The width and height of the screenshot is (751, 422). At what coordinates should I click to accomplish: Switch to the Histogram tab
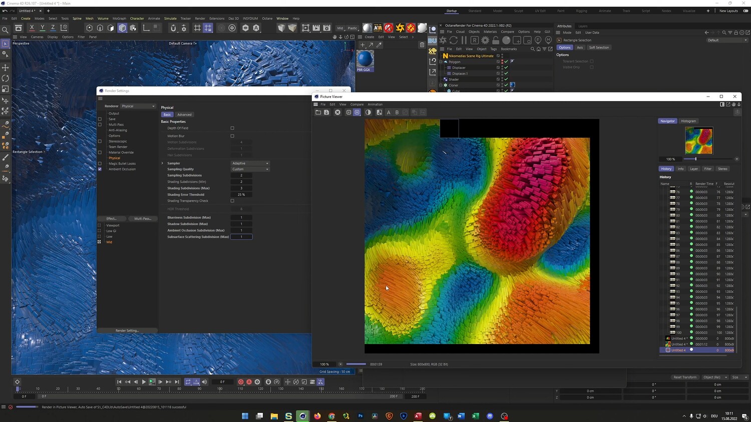(688, 121)
